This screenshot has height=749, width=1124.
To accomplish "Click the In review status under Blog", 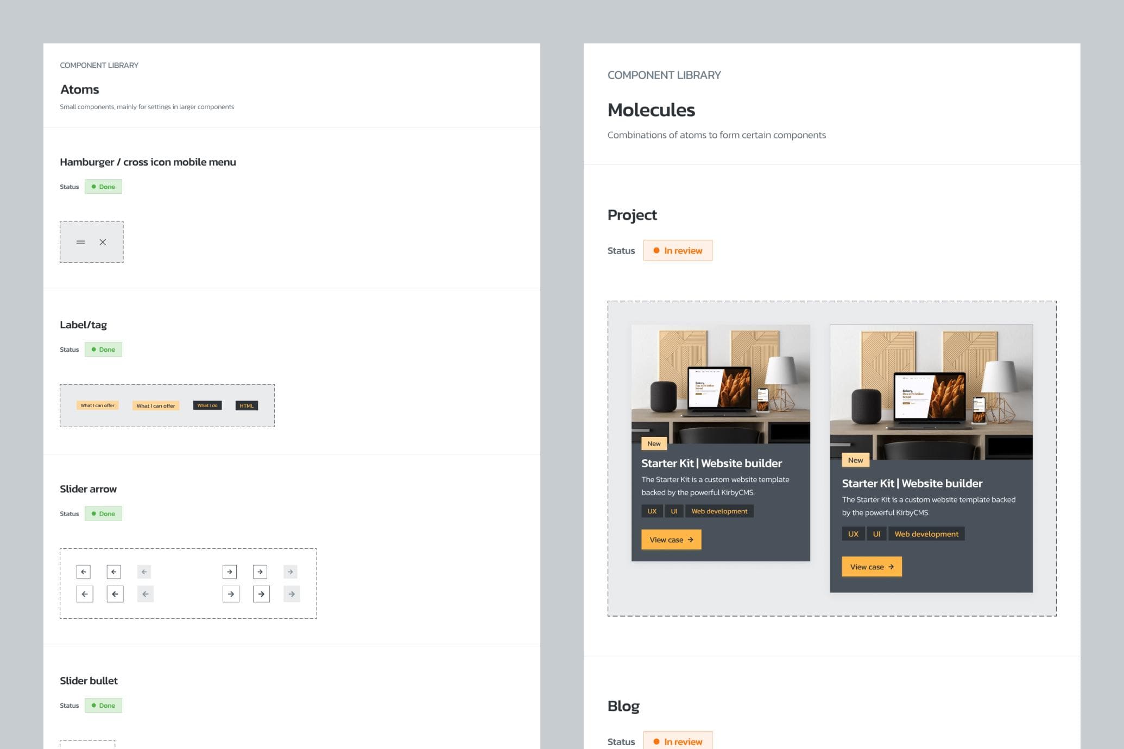I will [678, 741].
